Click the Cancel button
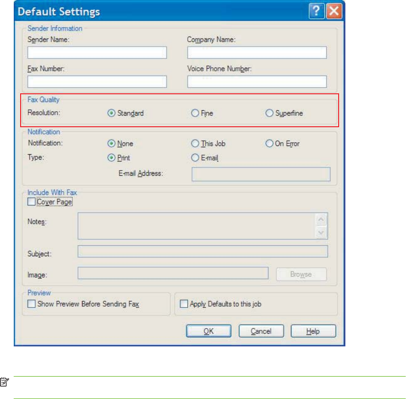This screenshot has height=399, width=406. coord(261,331)
